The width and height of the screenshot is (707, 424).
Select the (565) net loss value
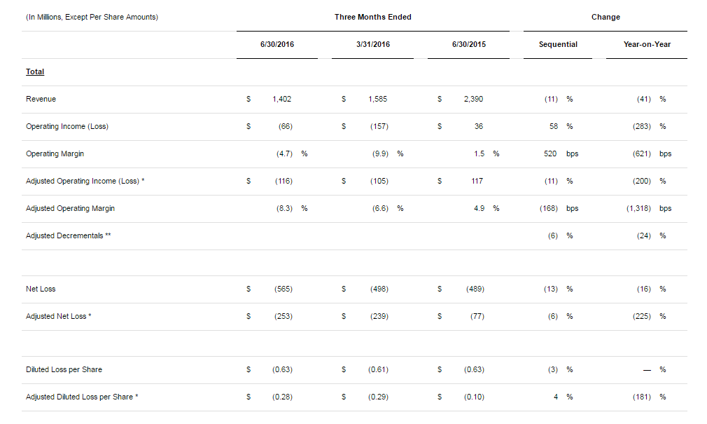pos(282,289)
